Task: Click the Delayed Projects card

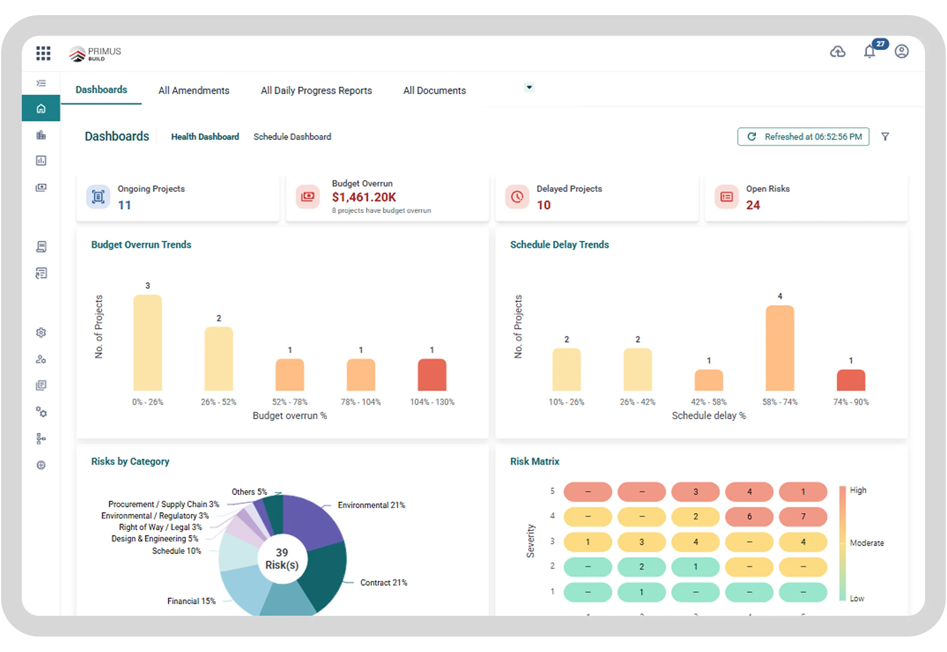Action: 596,197
